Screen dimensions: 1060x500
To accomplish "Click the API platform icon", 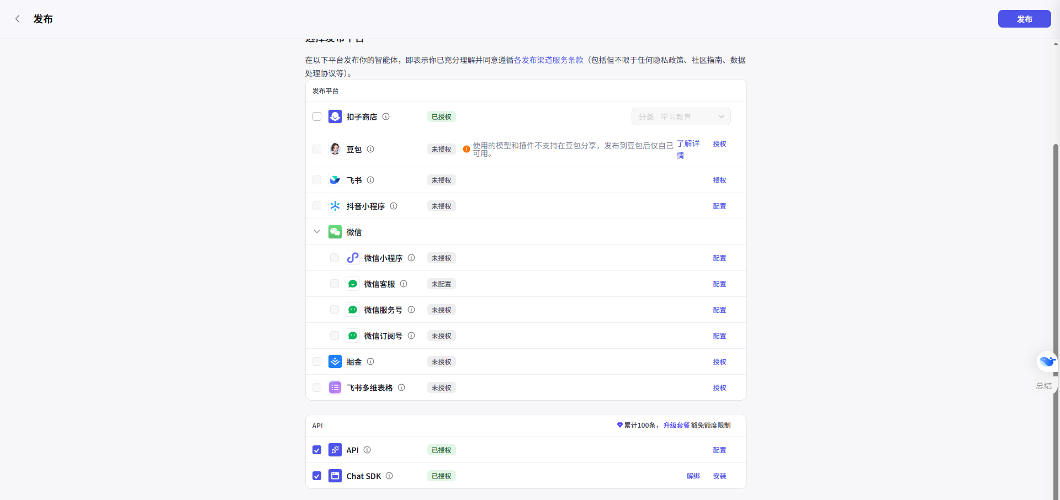I will coord(335,450).
